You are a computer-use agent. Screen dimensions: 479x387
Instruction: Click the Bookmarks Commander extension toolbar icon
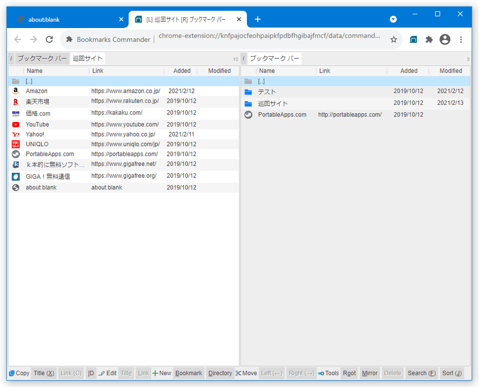(413, 39)
